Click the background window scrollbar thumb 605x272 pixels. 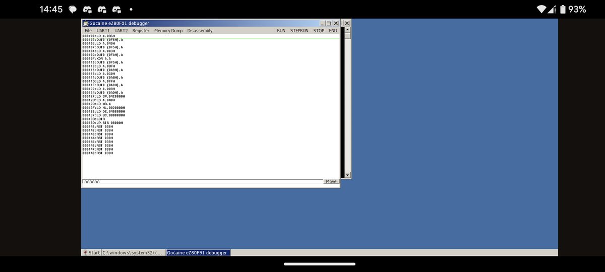coord(347,36)
